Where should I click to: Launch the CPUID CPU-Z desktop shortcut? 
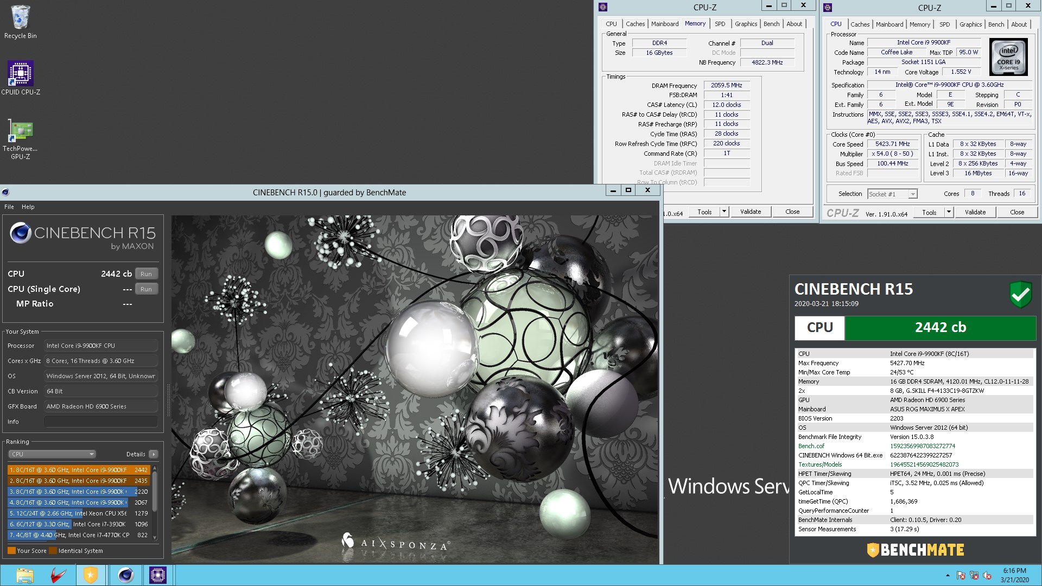21,78
